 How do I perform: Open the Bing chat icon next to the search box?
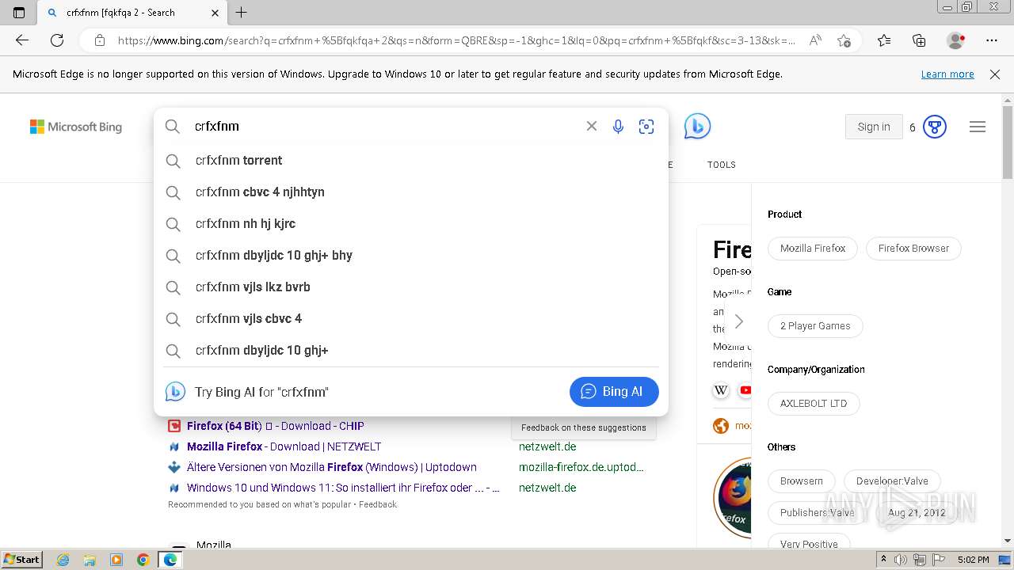697,127
